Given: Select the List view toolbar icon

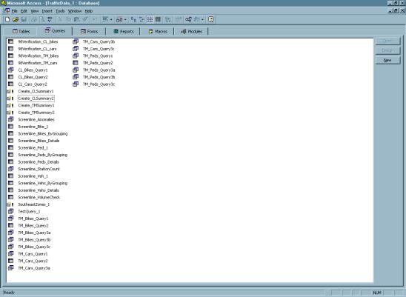Looking at the screenshot, I should (x=150, y=19).
